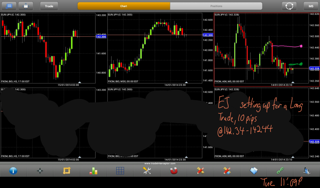Select the top H3 EUR/JPY chart panel
This screenshot has height=188, width=320.
[48, 48]
